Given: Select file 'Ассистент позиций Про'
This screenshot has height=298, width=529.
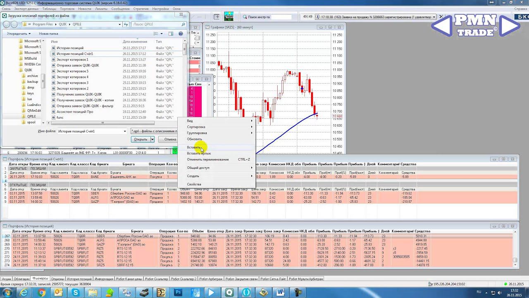Looking at the screenshot, I should [x=75, y=112].
